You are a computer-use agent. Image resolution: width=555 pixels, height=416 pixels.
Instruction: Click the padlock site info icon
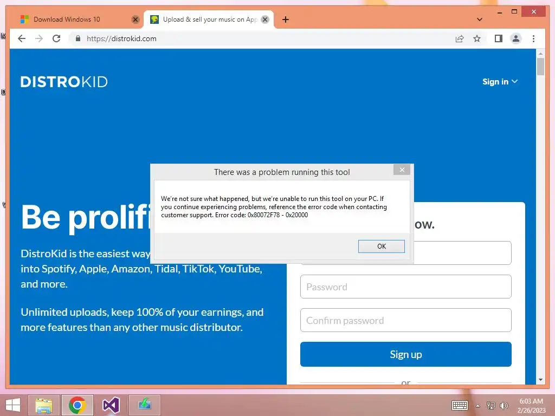point(78,38)
